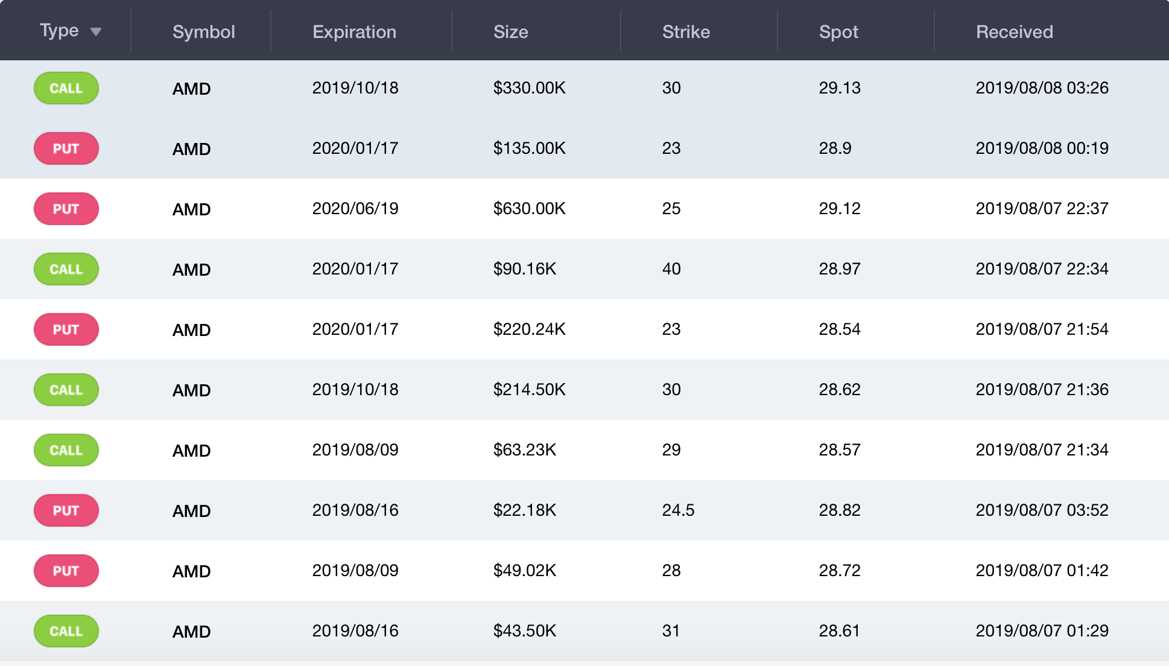The width and height of the screenshot is (1169, 666).
Task: Click AMD symbol in 2020/06/19 row
Action: pyautogui.click(x=191, y=209)
